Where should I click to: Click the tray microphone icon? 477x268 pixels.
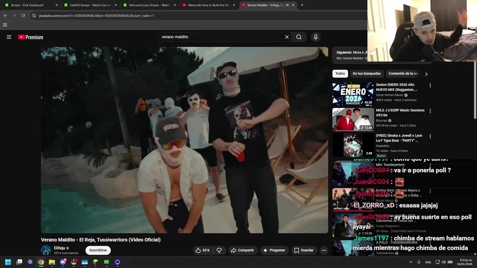419,262
